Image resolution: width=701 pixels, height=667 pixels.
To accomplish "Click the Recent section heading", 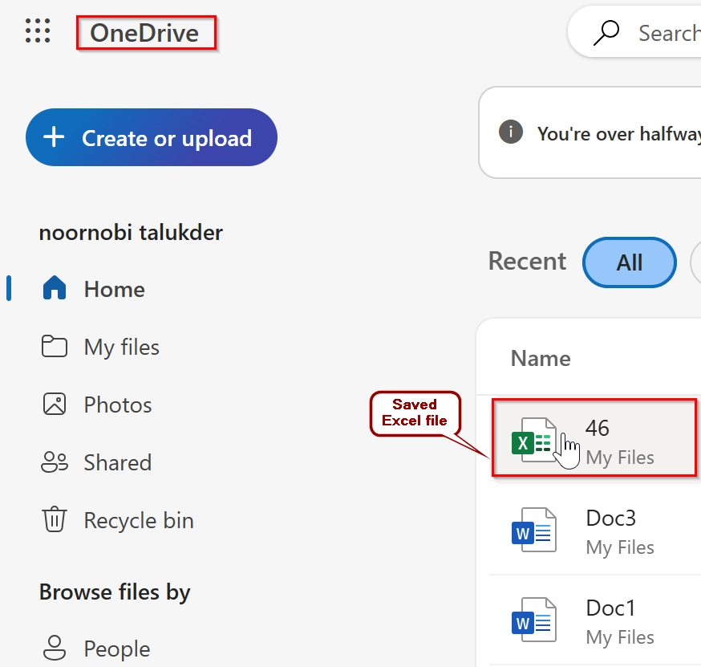I will (527, 261).
